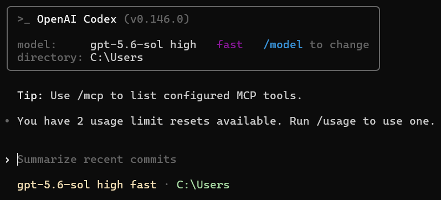Screen dimensions: 441x200
Task: Click gpt-5.6-sol high fast in the status line
Action: 86,185
